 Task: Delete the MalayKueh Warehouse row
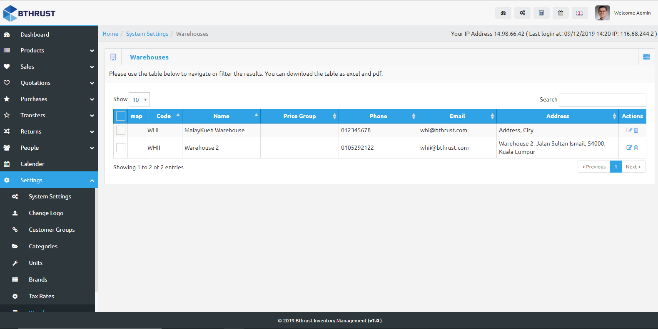(x=636, y=130)
